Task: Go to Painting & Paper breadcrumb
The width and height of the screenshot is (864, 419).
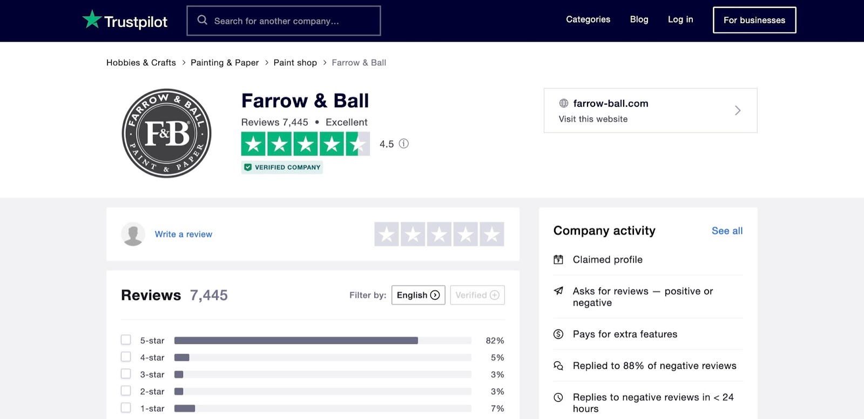Action: (x=225, y=63)
